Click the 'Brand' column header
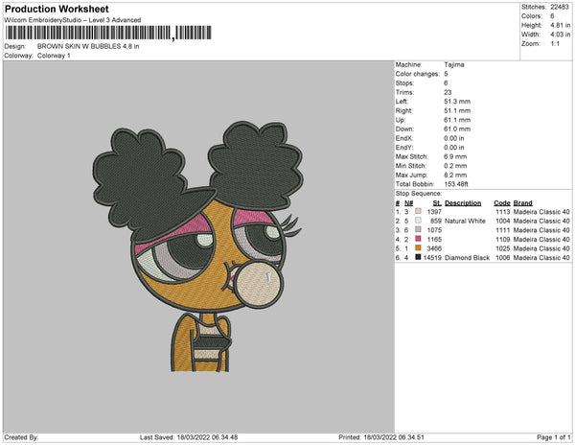Viewport: 575px width, 445px height. 522,203
